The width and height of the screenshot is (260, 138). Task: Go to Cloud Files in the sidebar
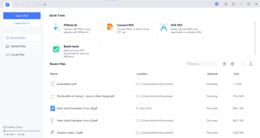click(x=17, y=55)
